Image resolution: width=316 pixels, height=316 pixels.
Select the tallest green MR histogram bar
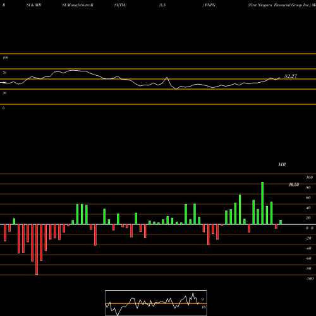pos(262,203)
